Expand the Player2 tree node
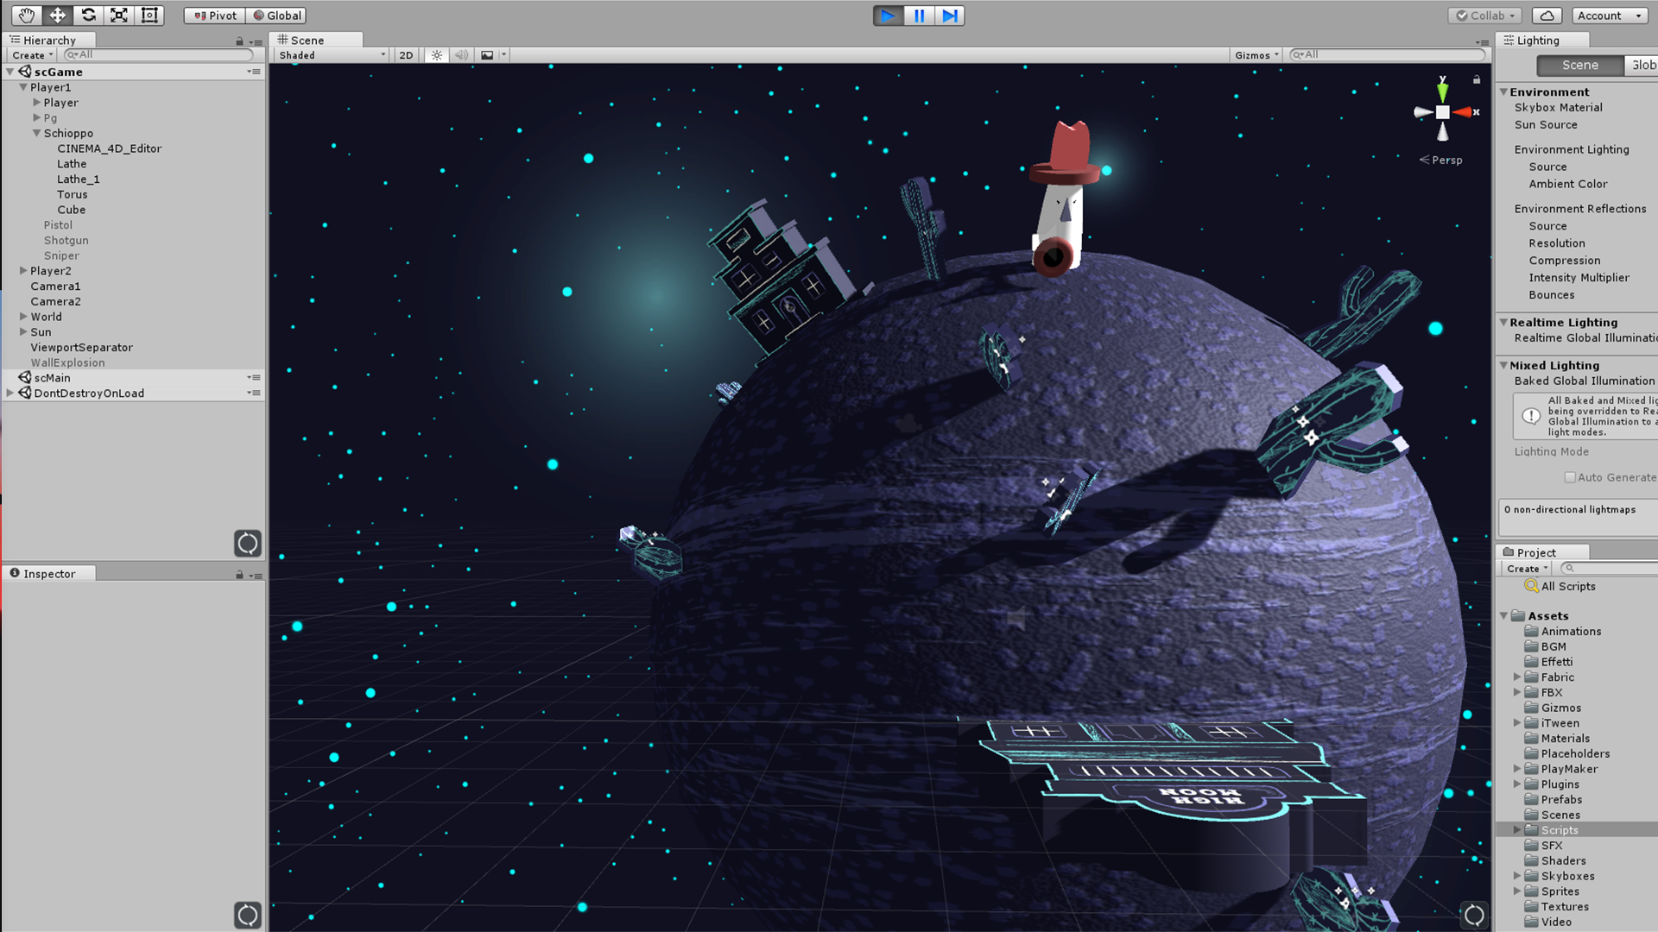This screenshot has width=1658, height=932. (x=23, y=271)
